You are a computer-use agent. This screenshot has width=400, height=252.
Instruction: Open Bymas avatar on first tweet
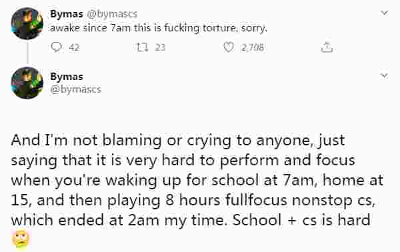pos(27,23)
